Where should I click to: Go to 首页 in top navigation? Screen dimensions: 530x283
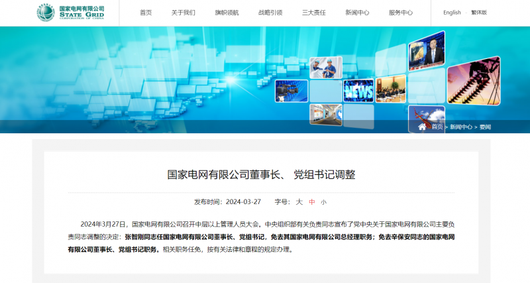pos(145,13)
